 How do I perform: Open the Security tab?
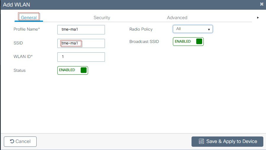102,18
